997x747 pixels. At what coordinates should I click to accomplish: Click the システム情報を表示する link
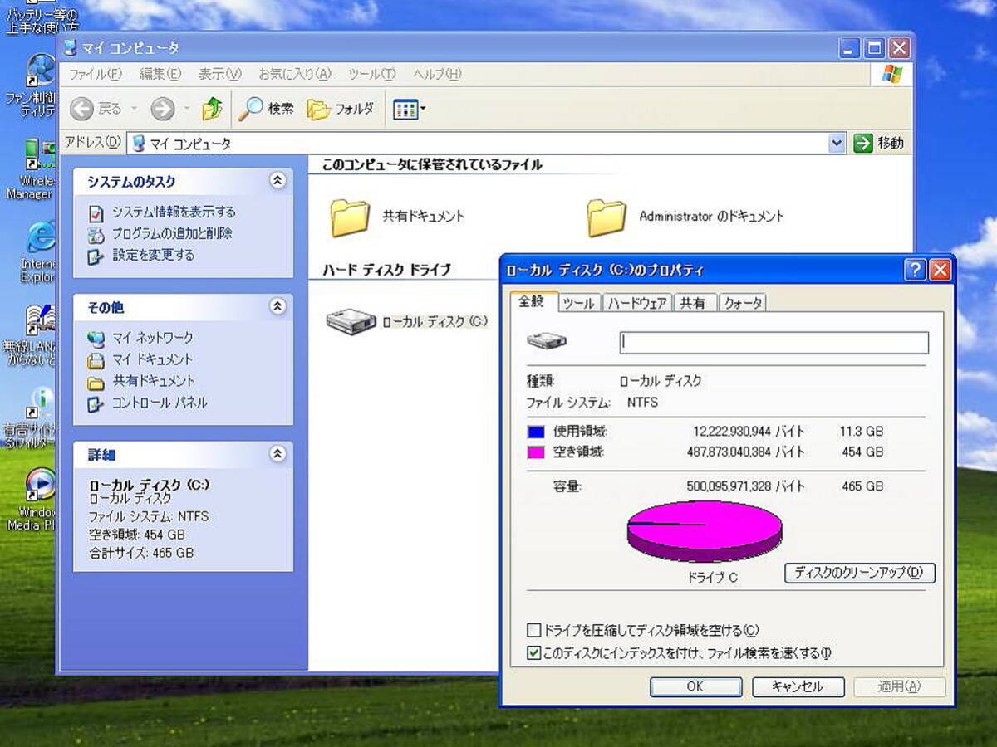[x=174, y=212]
